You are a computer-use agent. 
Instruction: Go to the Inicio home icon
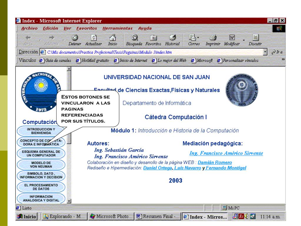[113, 40]
